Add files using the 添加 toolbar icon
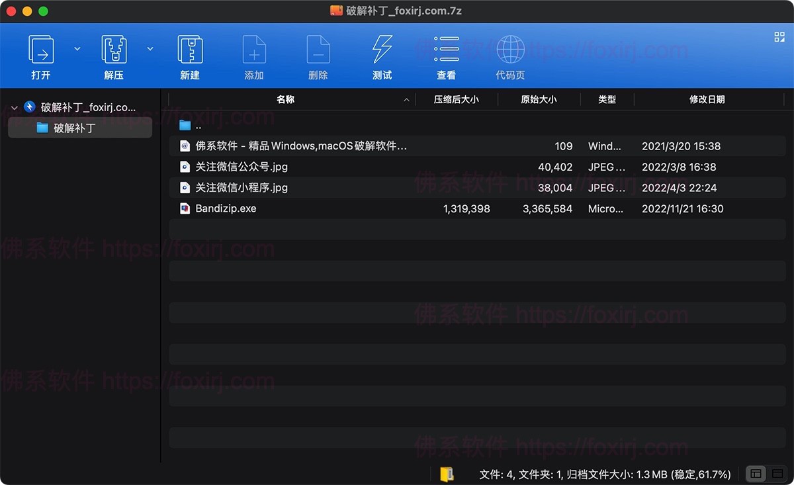The height and width of the screenshot is (485, 794). [x=254, y=50]
